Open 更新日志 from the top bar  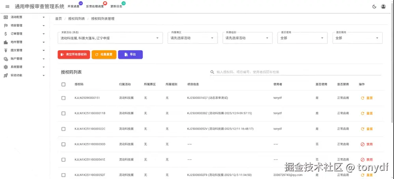pos(116,7)
